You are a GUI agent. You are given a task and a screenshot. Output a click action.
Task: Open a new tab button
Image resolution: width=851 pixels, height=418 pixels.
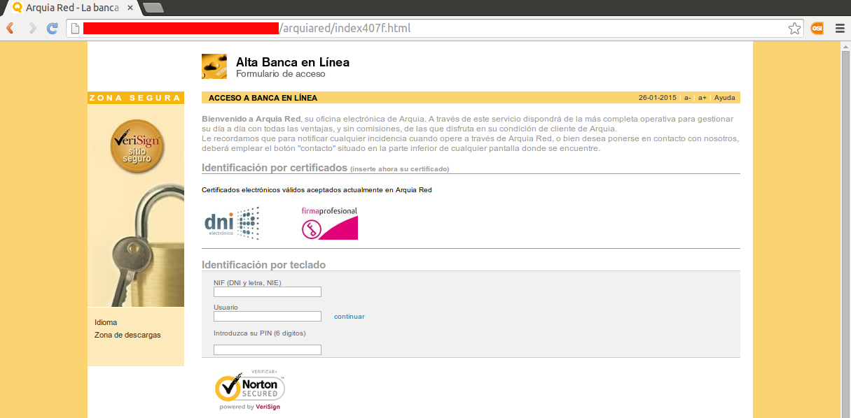tap(153, 8)
